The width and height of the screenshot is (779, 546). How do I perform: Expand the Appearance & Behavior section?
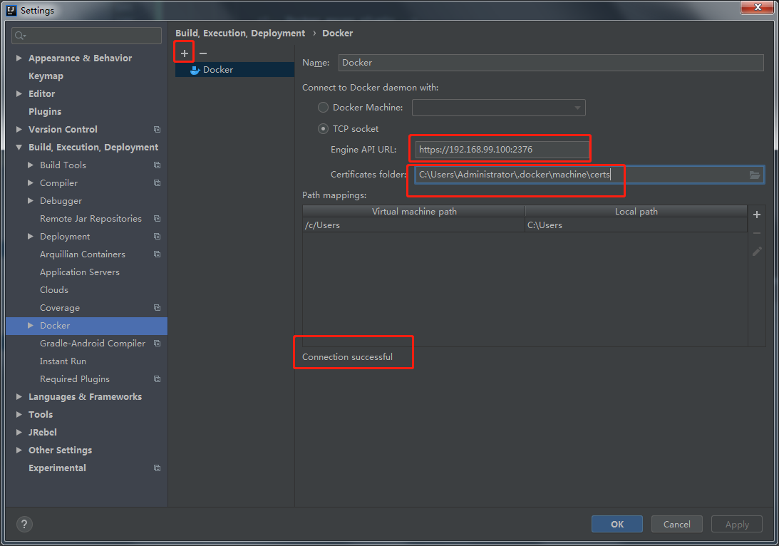coord(18,58)
